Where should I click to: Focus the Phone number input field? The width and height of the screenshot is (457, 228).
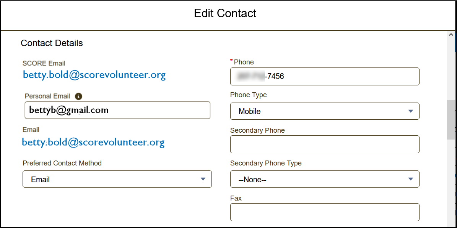click(x=325, y=76)
